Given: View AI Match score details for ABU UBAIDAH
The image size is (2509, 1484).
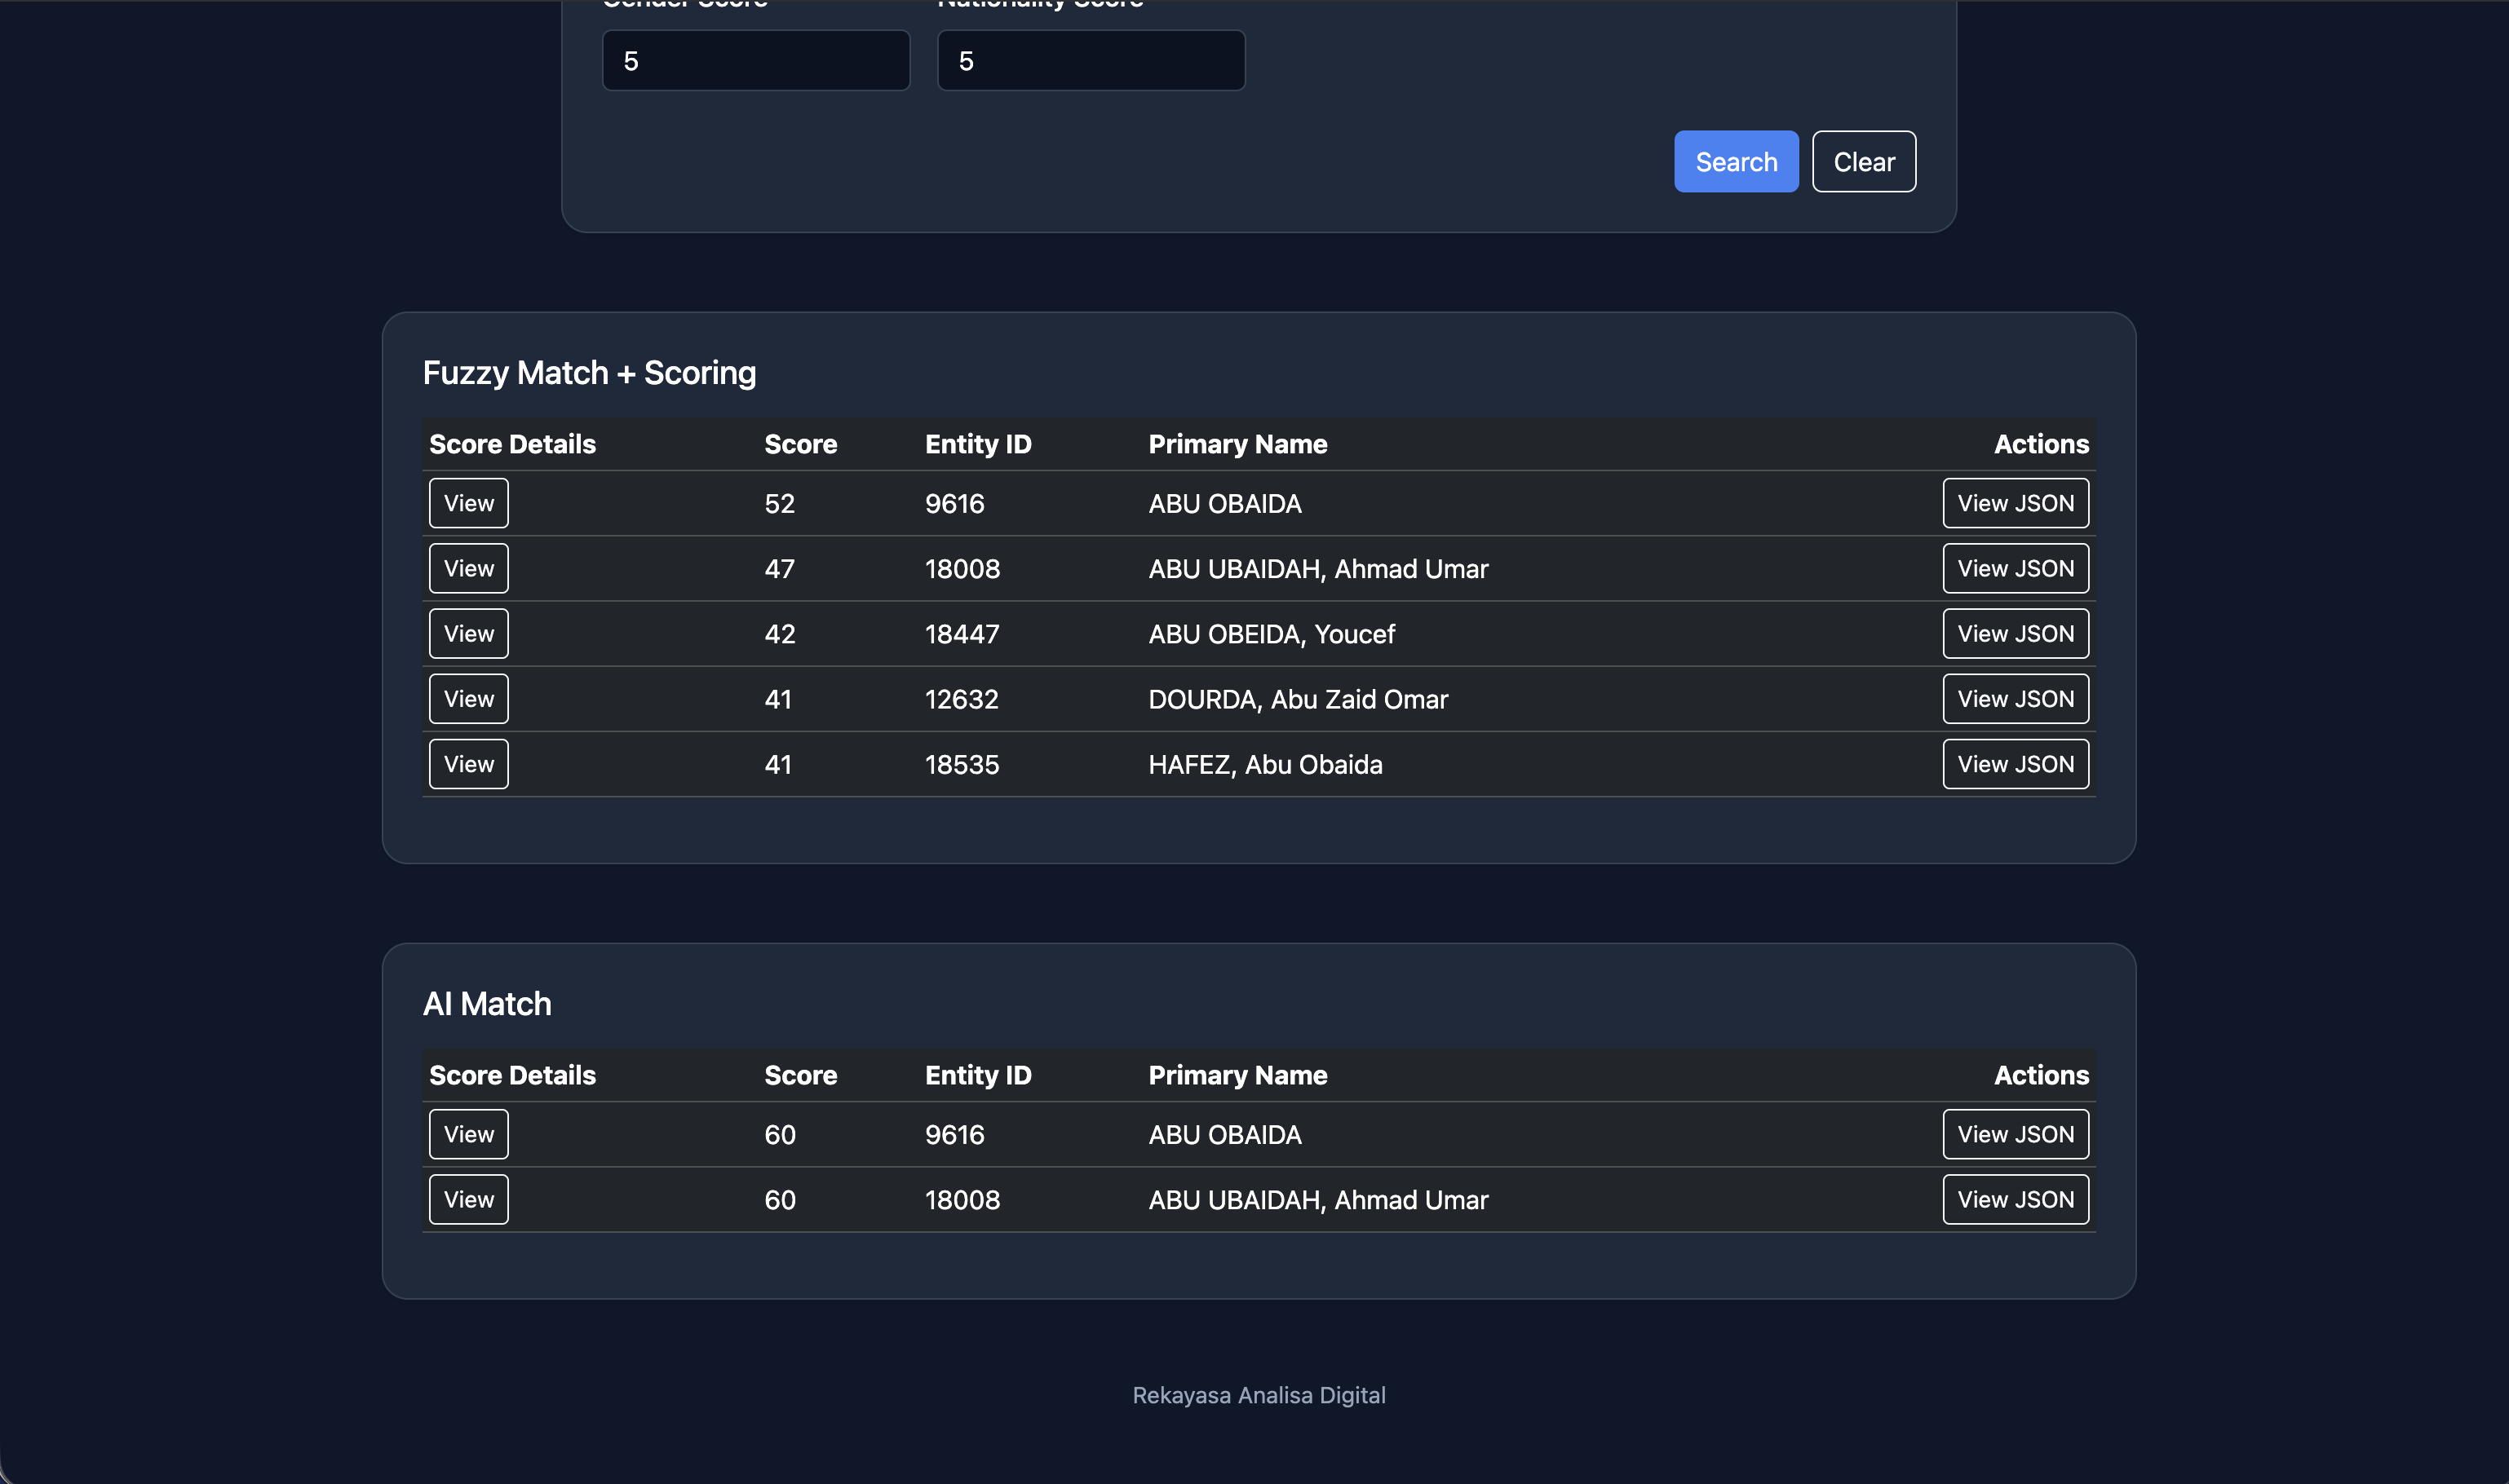Looking at the screenshot, I should 468,1199.
